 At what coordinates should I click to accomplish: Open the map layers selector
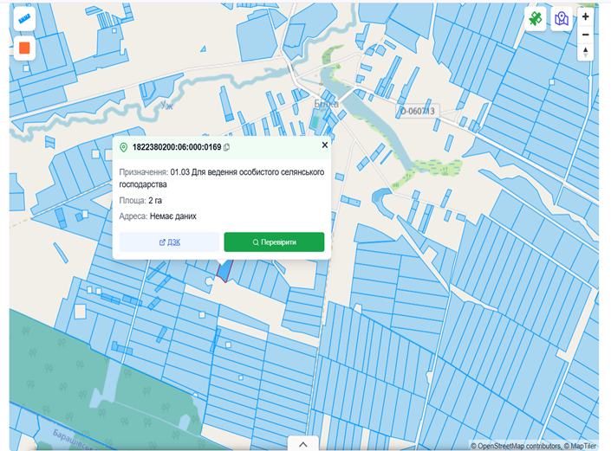point(561,18)
